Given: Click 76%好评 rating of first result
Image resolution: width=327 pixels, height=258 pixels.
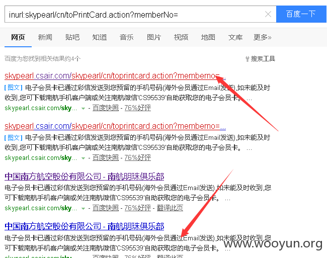Looking at the screenshot, I should tap(138, 108).
